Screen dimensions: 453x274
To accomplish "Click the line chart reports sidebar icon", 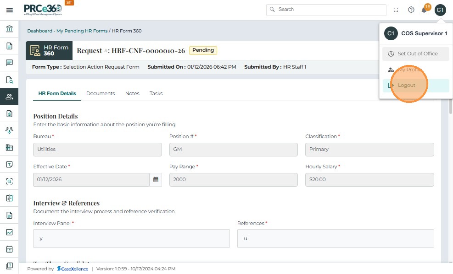I will pyautogui.click(x=9, y=232).
